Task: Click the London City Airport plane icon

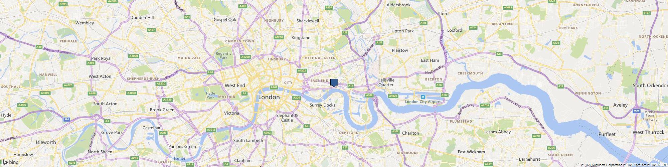Action: pos(423,97)
